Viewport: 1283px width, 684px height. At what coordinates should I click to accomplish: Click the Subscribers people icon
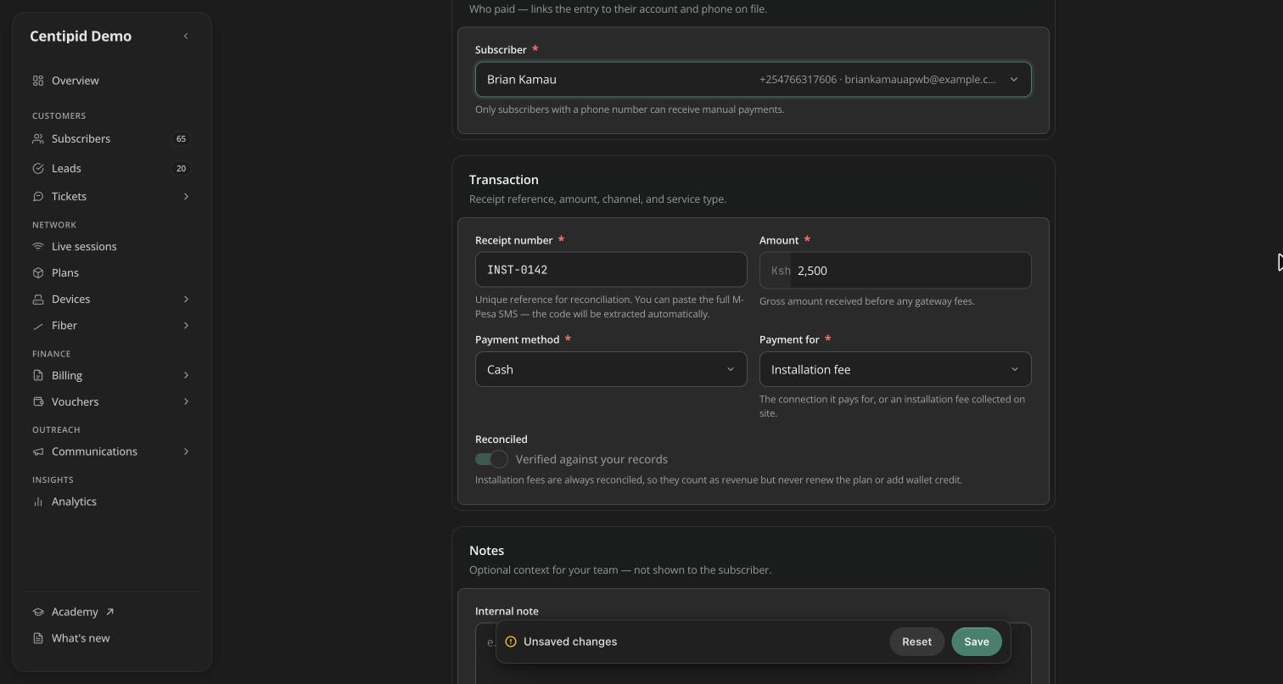38,138
